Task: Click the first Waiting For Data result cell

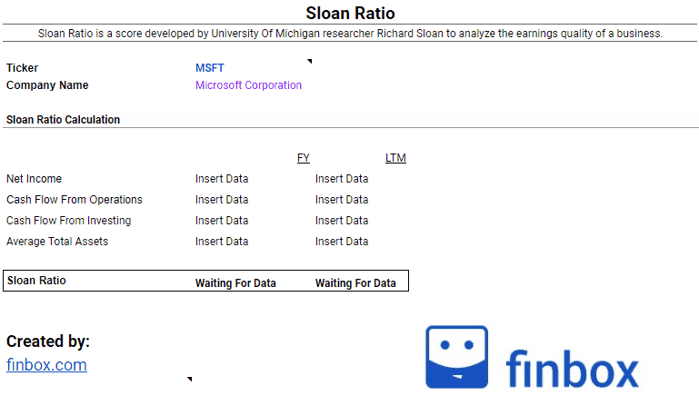Action: coord(235,283)
